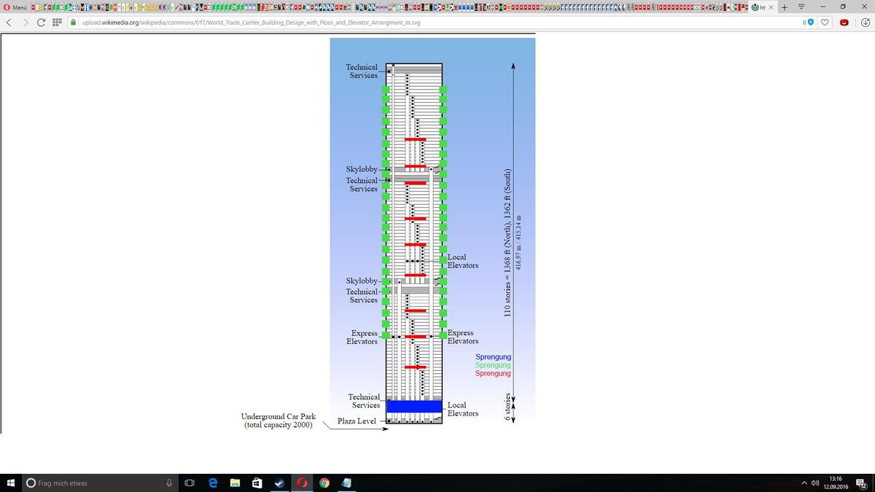Open the Speed Dial grid

pos(57,23)
